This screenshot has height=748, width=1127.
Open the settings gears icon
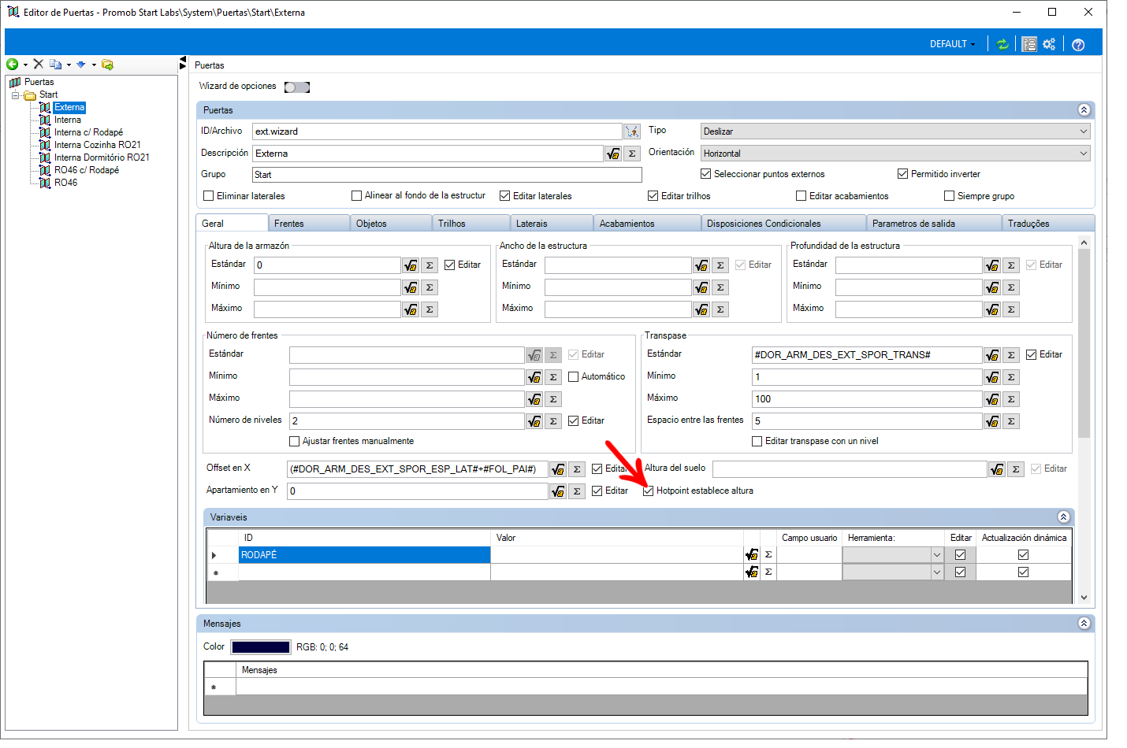pyautogui.click(x=1049, y=44)
